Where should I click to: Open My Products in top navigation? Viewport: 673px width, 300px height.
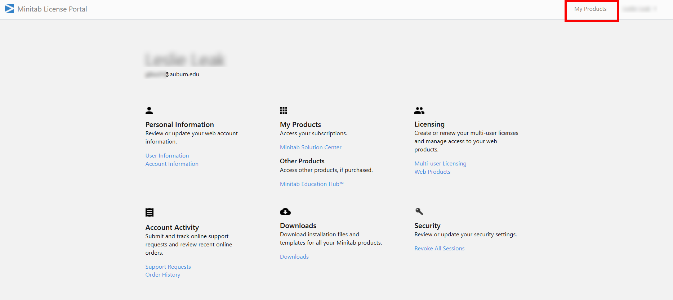tap(590, 9)
